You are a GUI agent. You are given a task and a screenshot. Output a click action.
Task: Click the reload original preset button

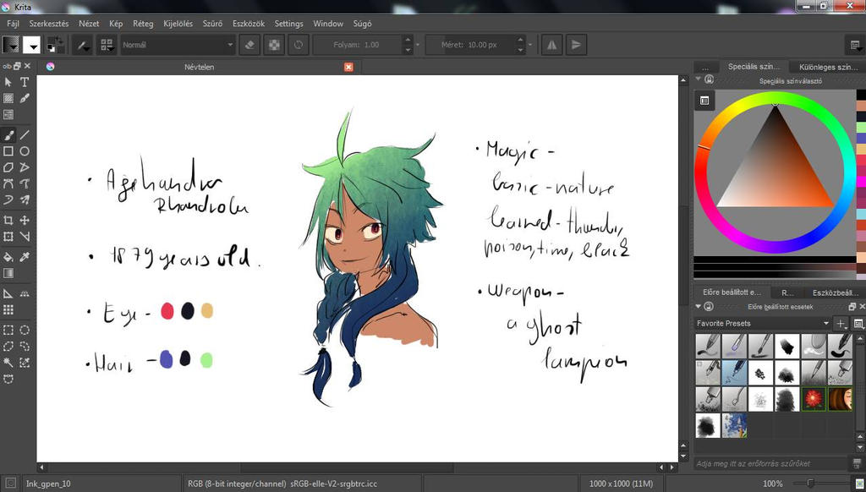[x=299, y=45]
